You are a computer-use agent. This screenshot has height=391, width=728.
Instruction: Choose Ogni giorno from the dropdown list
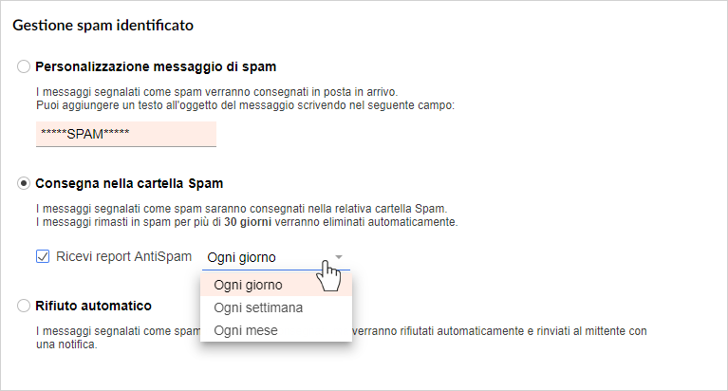[276, 285]
